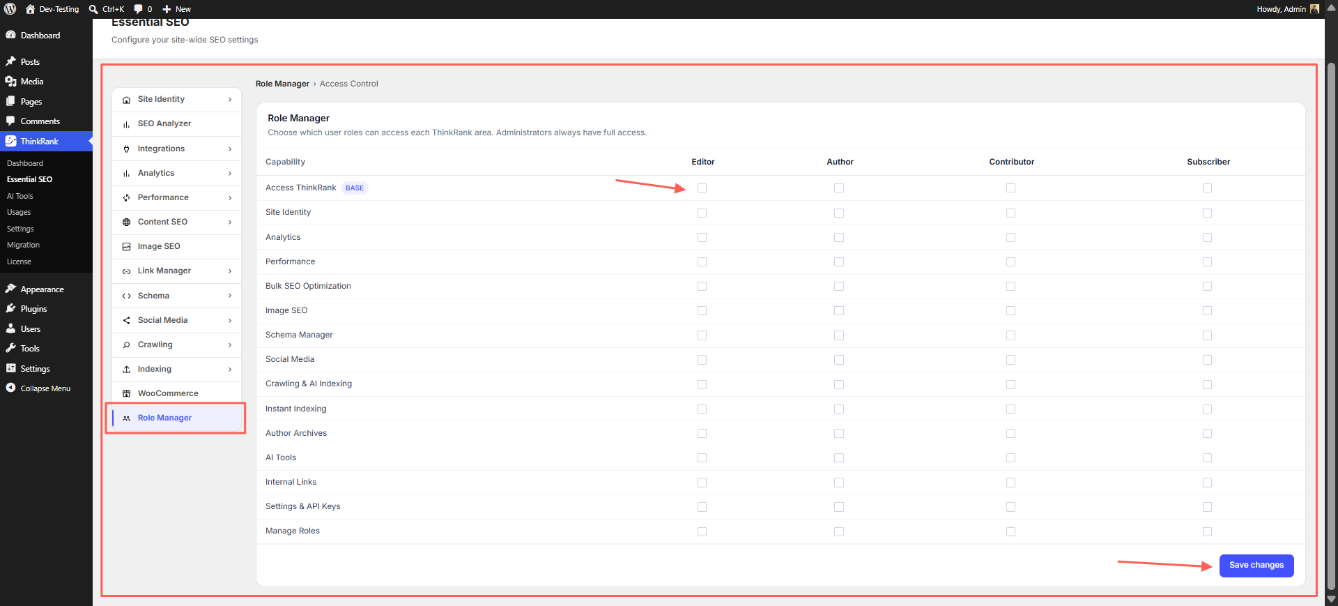Click the Content SEO globe icon

tap(126, 222)
